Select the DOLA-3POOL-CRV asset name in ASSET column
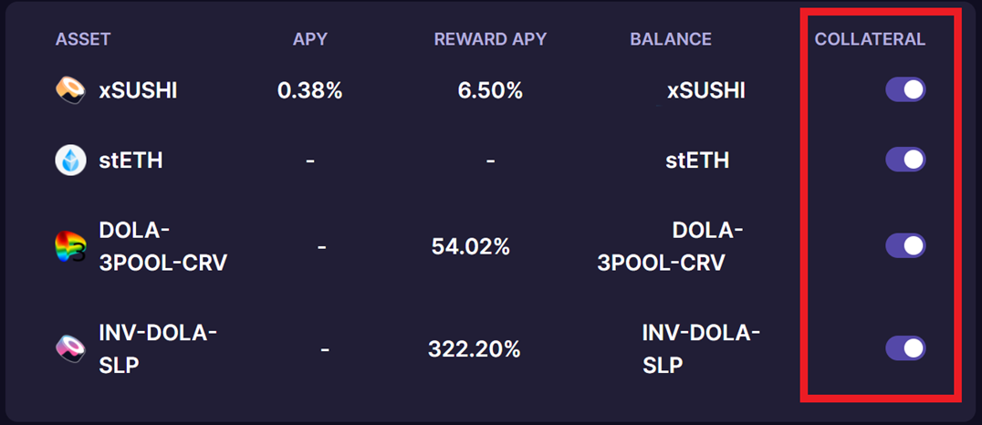This screenshot has height=425, width=982. (x=162, y=246)
